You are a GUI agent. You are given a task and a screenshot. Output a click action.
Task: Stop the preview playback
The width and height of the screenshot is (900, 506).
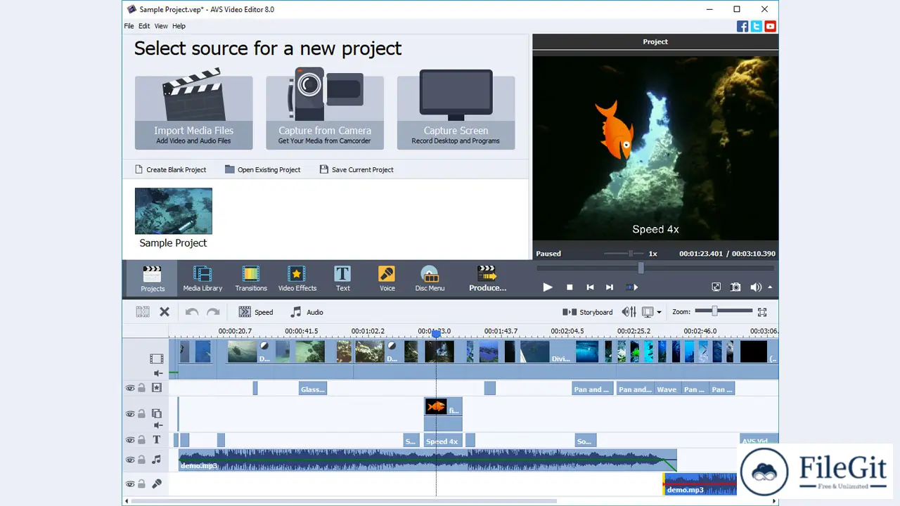point(570,287)
